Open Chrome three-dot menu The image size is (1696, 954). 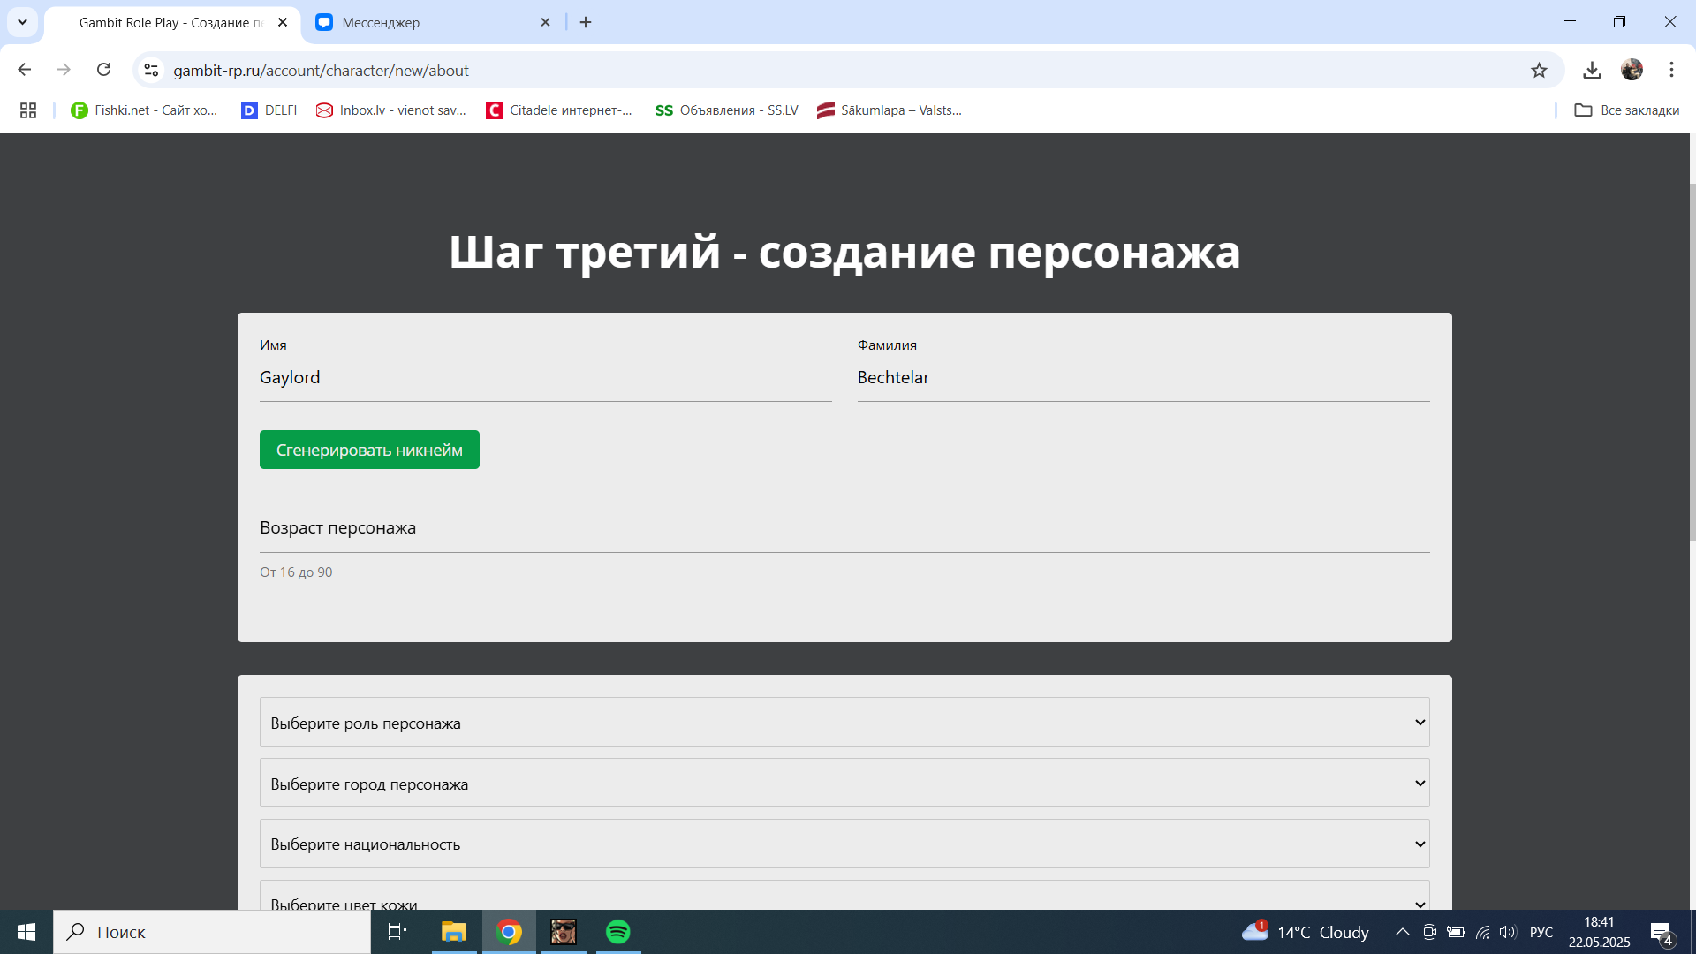1671,70
